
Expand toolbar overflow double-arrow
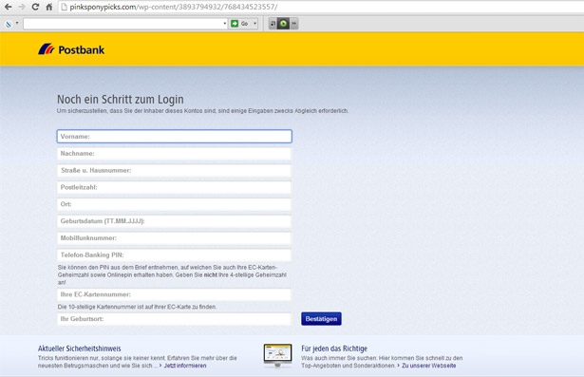pyautogui.click(x=294, y=24)
